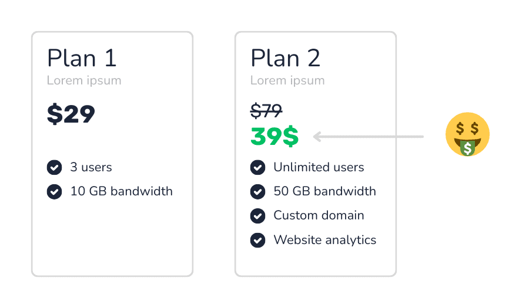Click the Website analytics feature text

[325, 240]
